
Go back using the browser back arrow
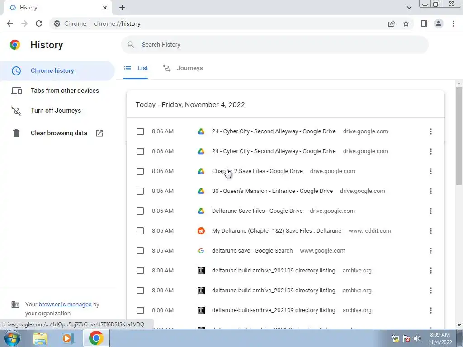tap(10, 23)
